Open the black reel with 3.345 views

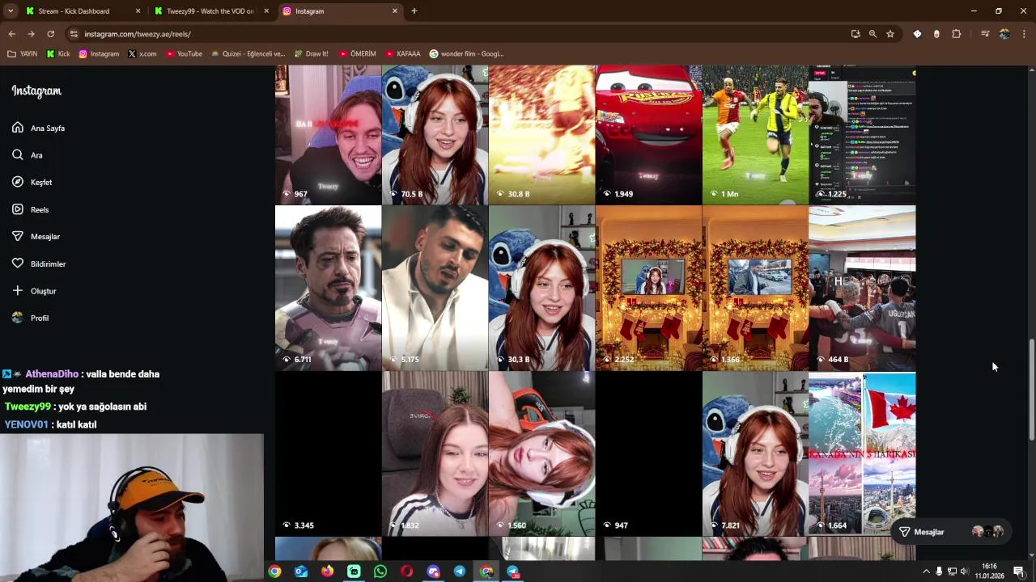tap(328, 453)
